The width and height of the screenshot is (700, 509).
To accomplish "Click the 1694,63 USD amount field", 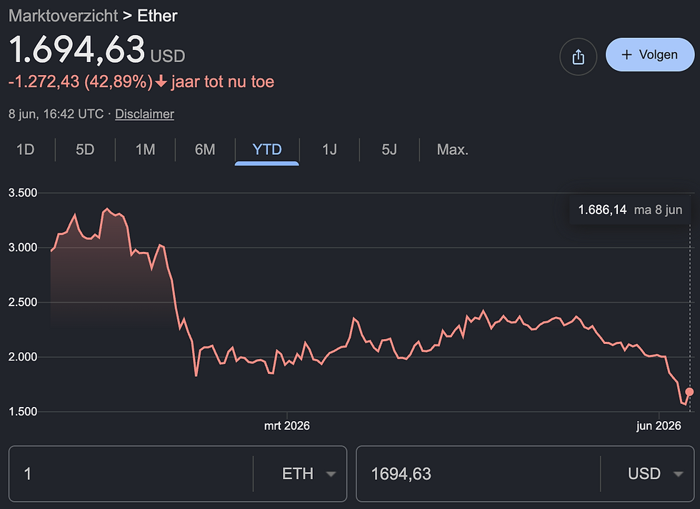I will 479,474.
